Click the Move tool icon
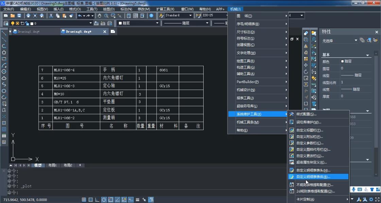The image size is (381, 203). point(306,65)
